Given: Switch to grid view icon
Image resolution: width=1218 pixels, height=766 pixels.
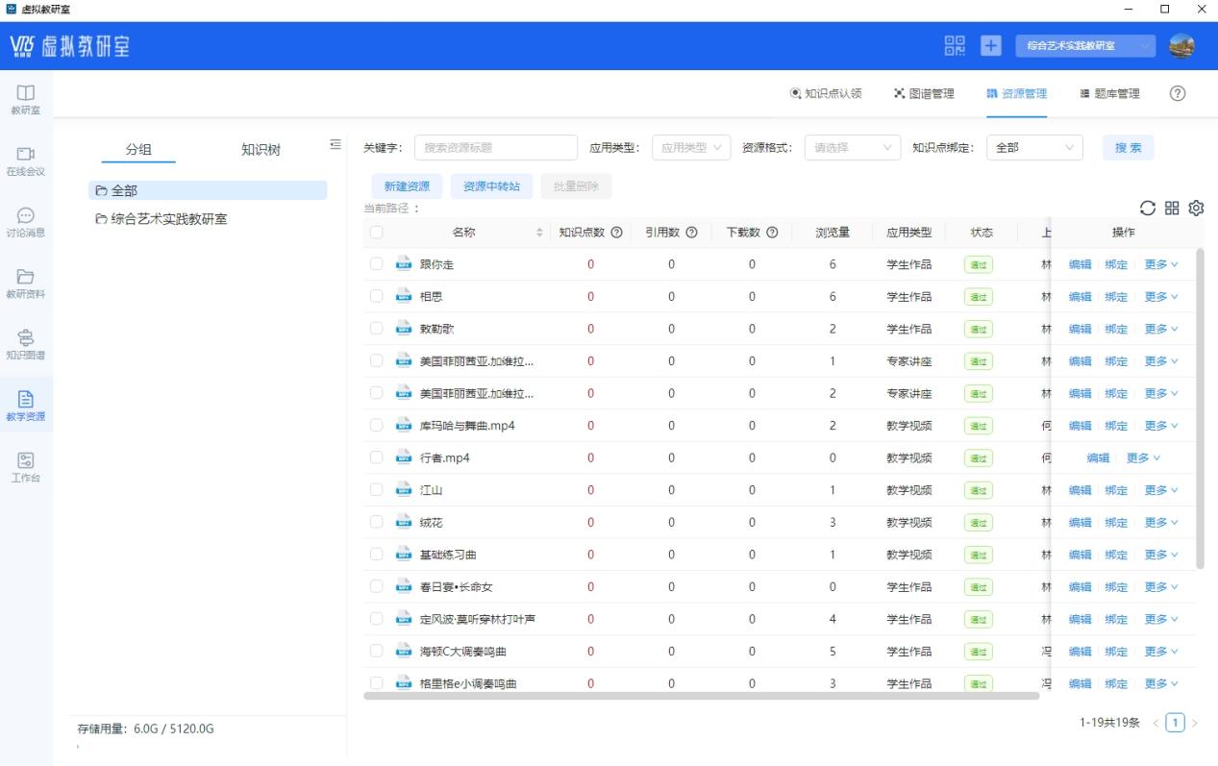Looking at the screenshot, I should click(x=1172, y=208).
